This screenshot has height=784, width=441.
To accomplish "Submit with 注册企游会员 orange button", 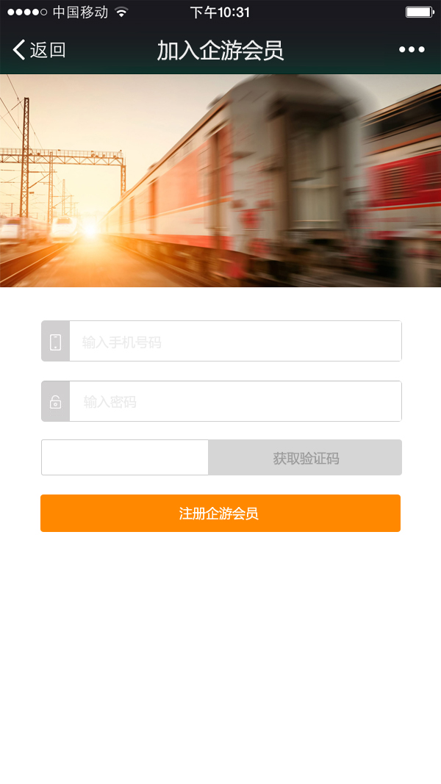I will click(x=220, y=513).
